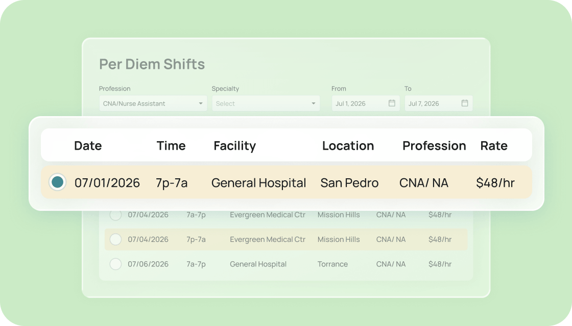
Task: Select the 07/06/2026 Torrance shift radio button
Action: coord(115,264)
